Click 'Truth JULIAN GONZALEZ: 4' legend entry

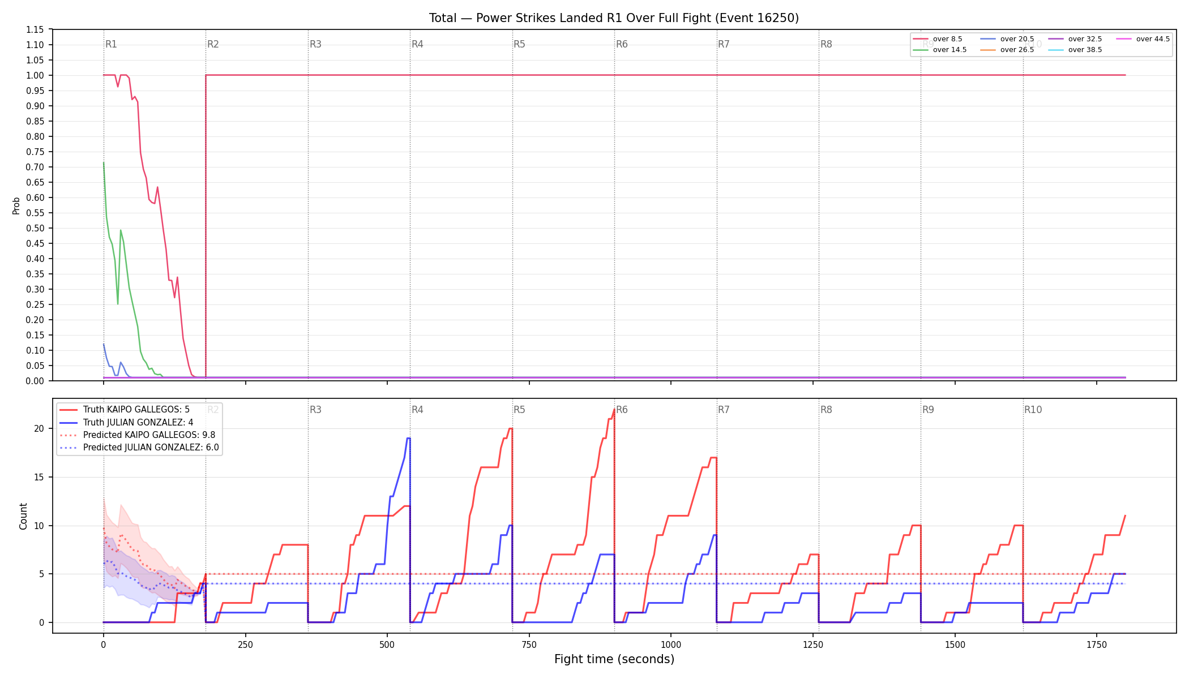126,423
